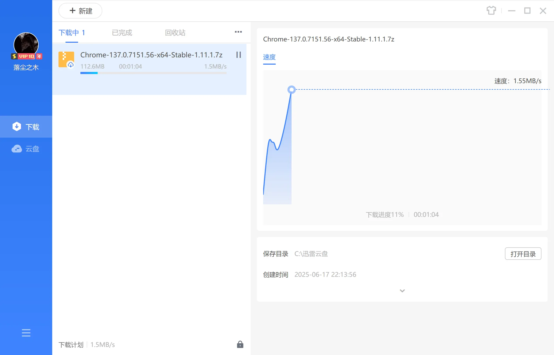The image size is (554, 355).
Task: Open the skin theme shirt icon
Action: pyautogui.click(x=491, y=11)
